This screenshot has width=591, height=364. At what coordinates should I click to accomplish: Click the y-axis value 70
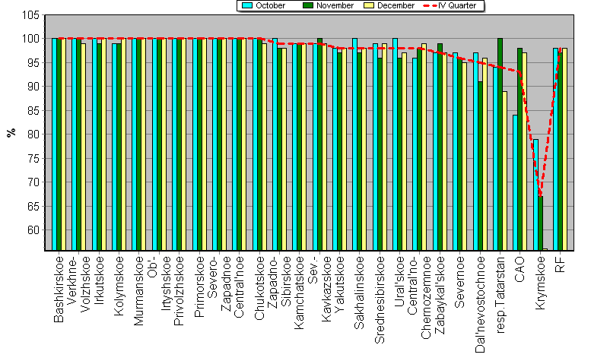click(x=33, y=182)
